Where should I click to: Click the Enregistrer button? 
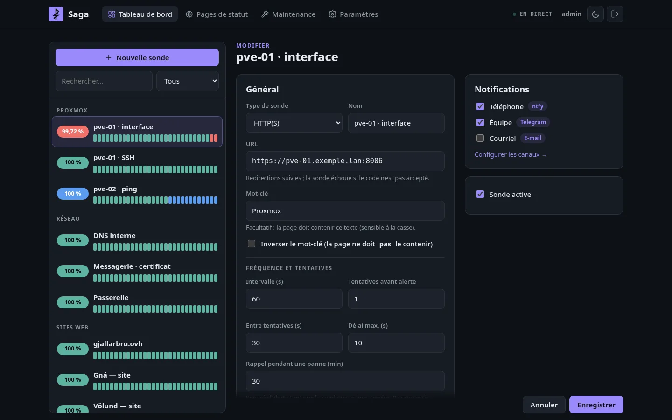pyautogui.click(x=596, y=405)
